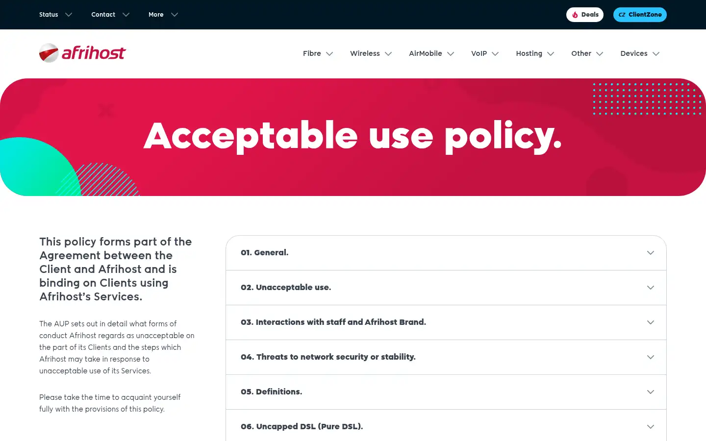Open the Devices navigation menu
The height and width of the screenshot is (441, 706).
click(x=640, y=53)
